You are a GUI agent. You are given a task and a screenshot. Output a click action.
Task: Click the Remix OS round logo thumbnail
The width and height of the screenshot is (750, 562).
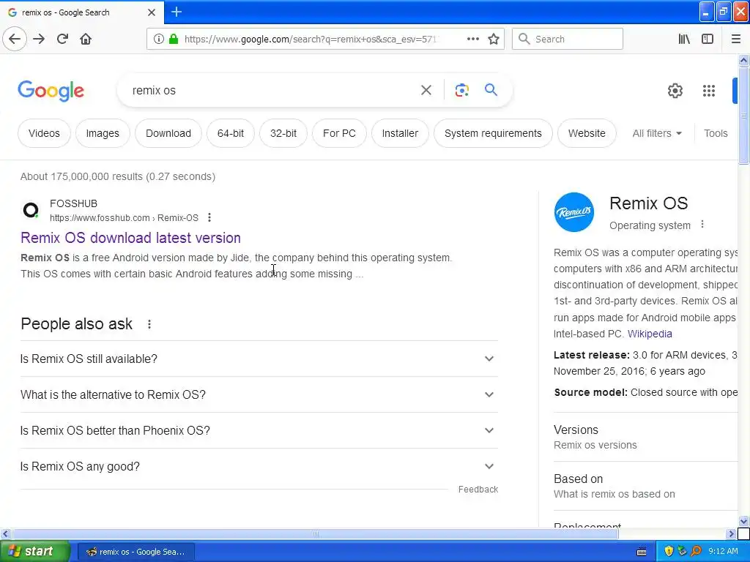click(574, 212)
